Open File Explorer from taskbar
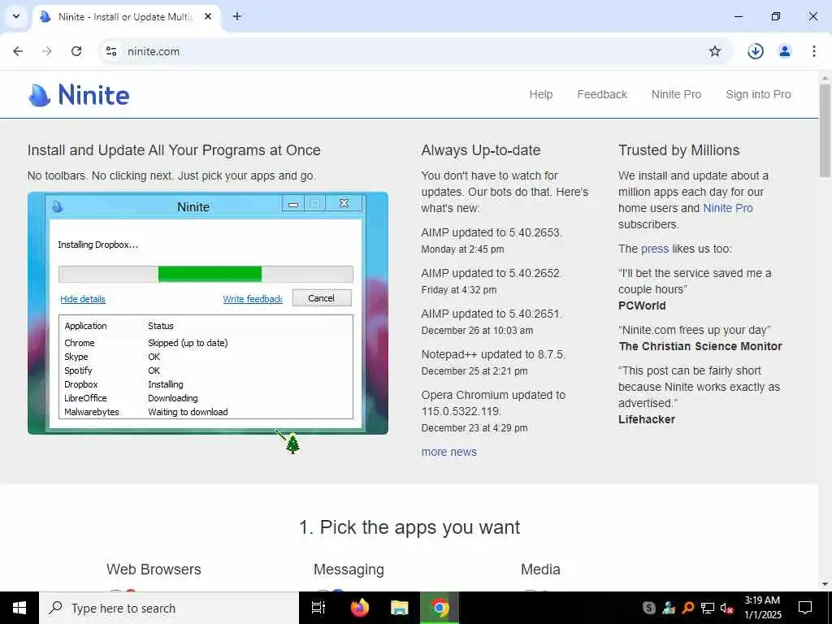 [x=400, y=608]
